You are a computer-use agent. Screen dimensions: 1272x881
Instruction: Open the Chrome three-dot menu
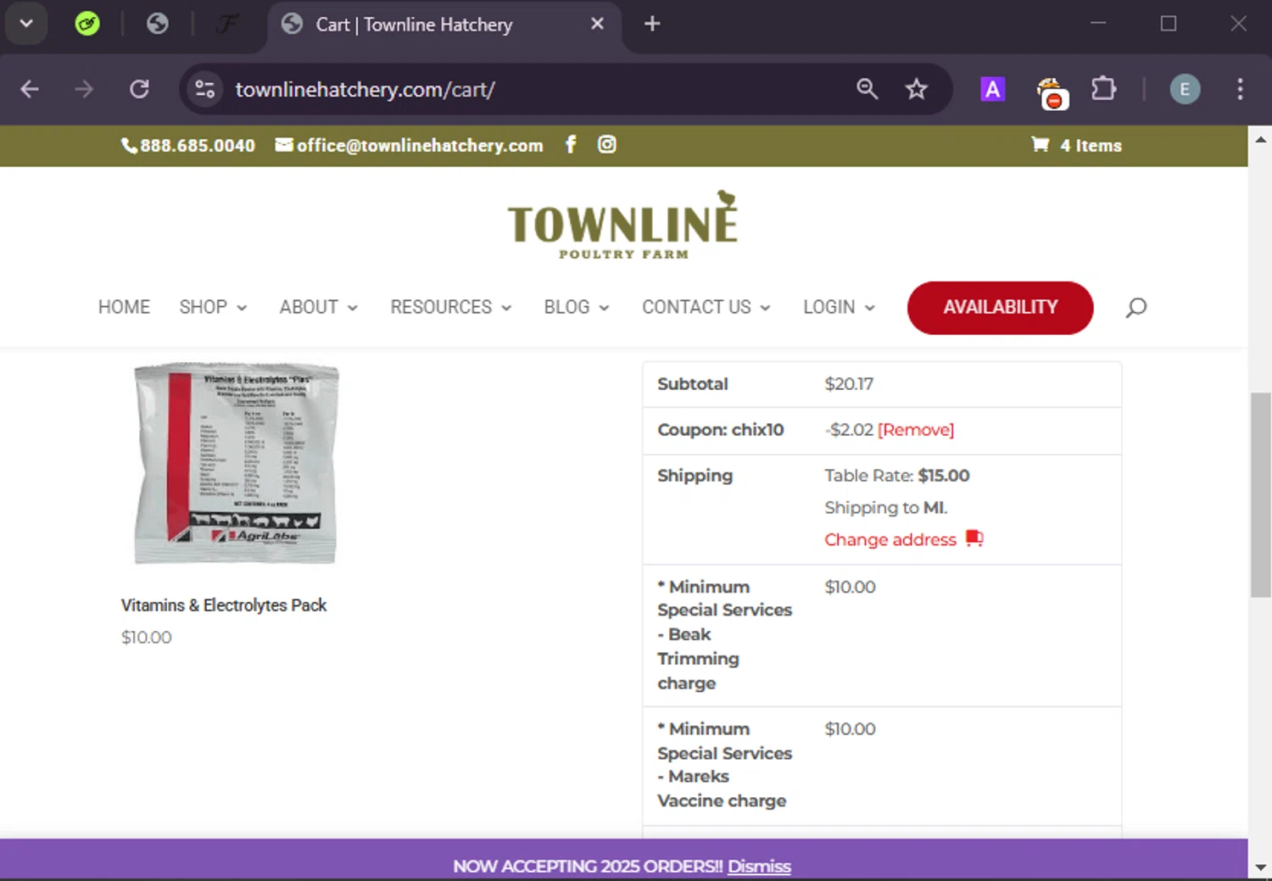click(1240, 89)
